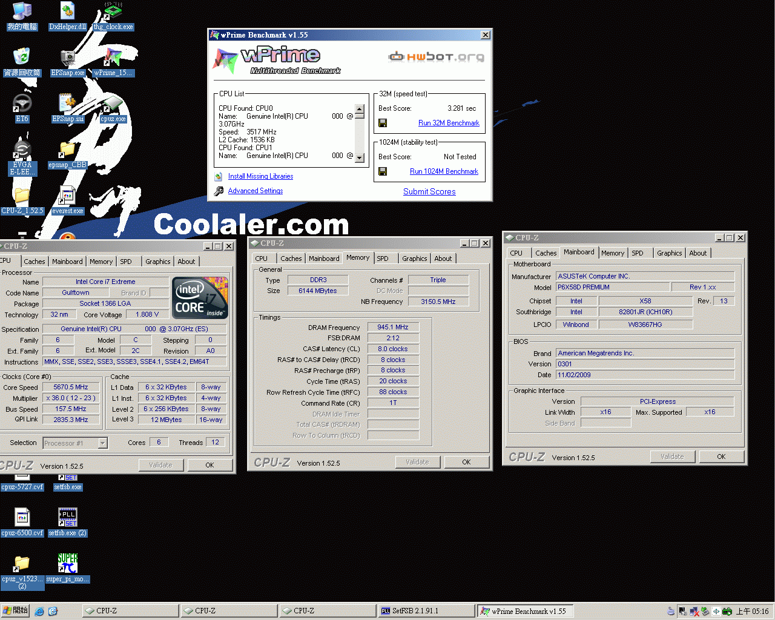Switch to wPrime Benchmark taskbar button
Viewport: 775px width, 620px height.
click(x=525, y=611)
